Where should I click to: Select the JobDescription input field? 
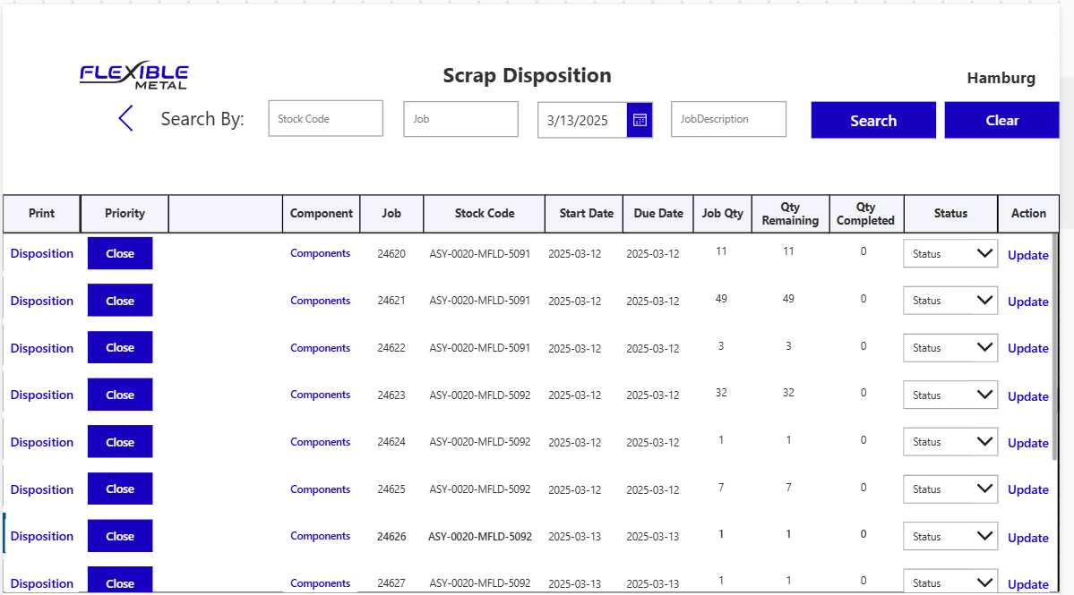727,119
